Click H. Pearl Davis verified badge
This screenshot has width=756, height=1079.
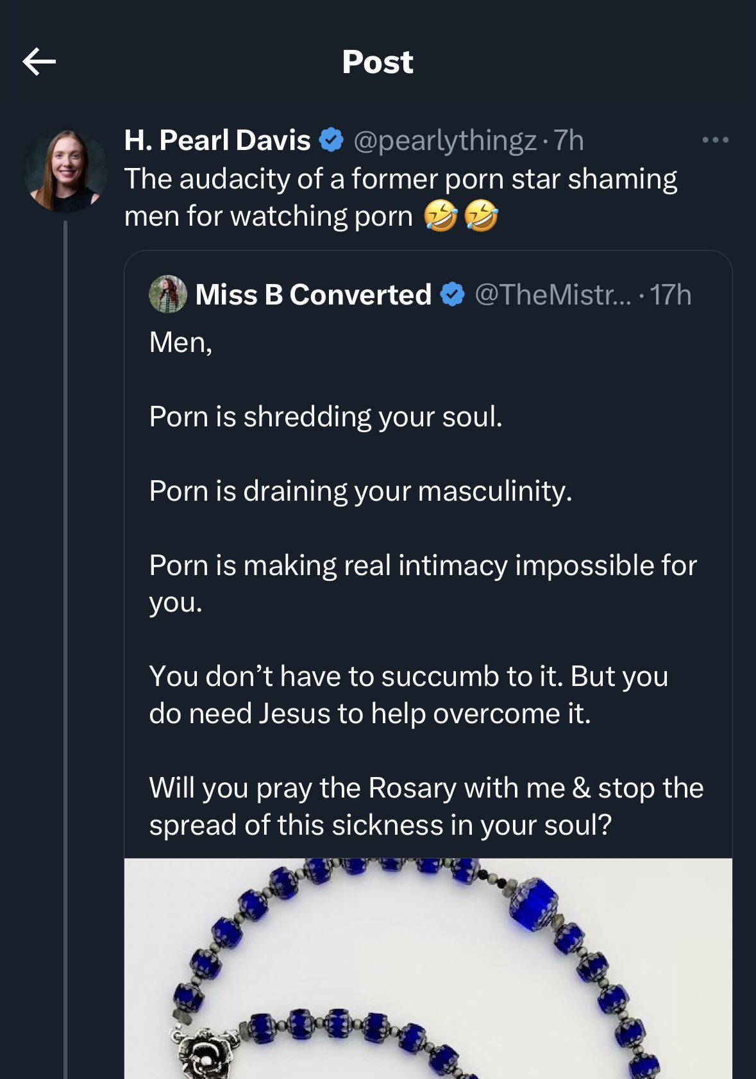[x=332, y=140]
